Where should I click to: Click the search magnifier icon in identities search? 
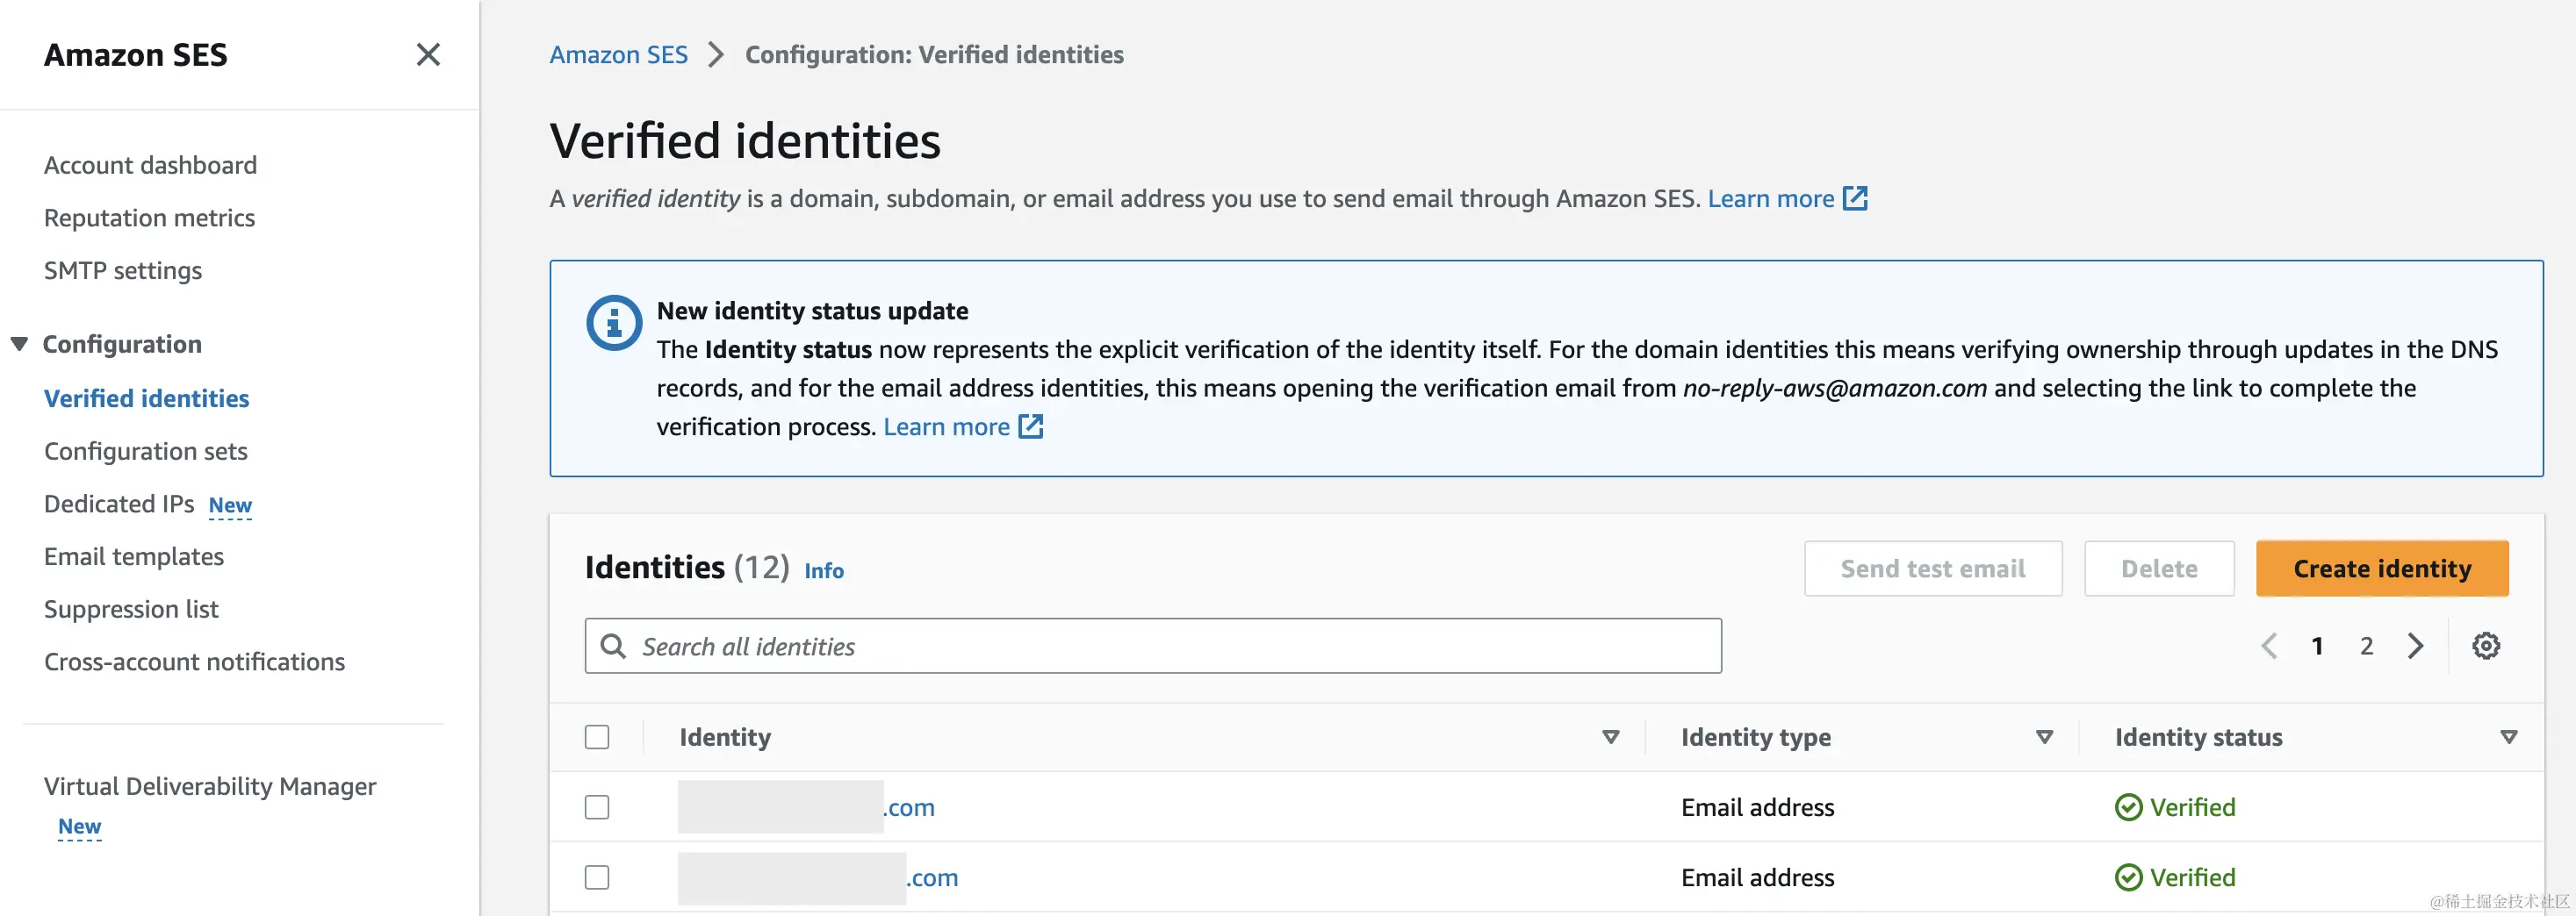tap(614, 645)
